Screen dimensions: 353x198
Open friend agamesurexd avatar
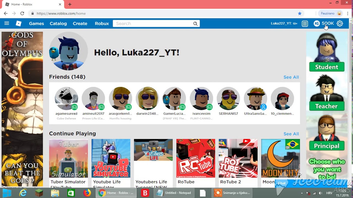[66, 98]
